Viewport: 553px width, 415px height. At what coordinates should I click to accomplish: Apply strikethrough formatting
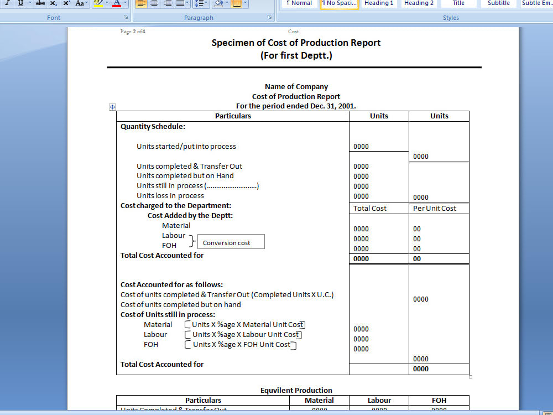40,3
